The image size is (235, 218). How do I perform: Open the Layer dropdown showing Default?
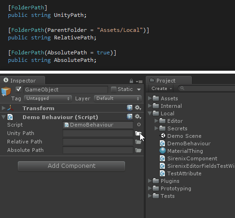[117, 98]
